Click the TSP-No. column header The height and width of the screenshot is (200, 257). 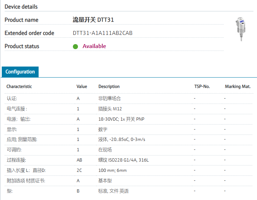click(x=202, y=86)
